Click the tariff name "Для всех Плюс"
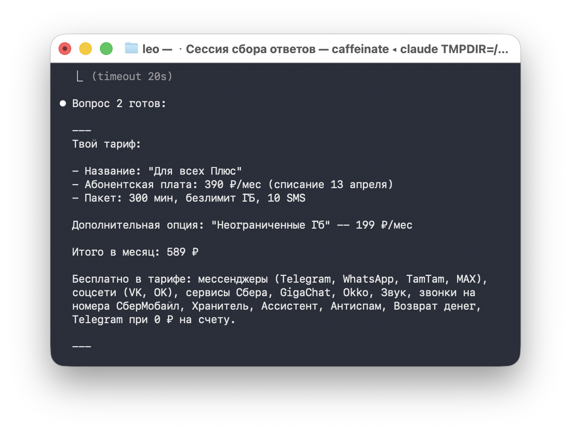The height and width of the screenshot is (433, 571). (x=195, y=171)
